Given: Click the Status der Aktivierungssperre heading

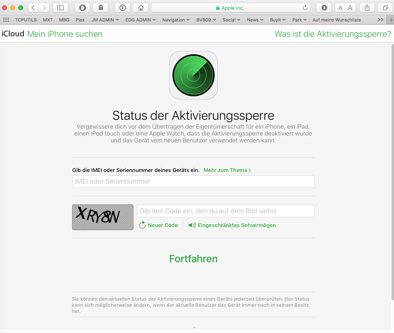Looking at the screenshot, I should tap(193, 116).
